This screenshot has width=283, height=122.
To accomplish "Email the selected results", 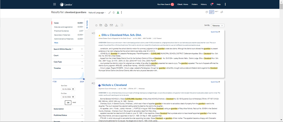I will 111,25.
